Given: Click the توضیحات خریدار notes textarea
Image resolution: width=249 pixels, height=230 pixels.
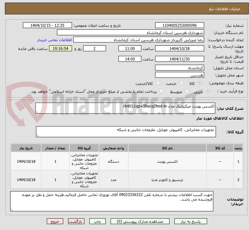Looking at the screenshot, I should (112, 201).
